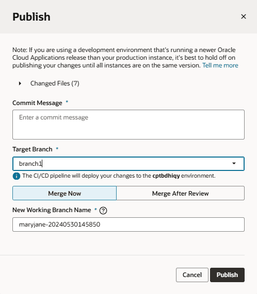Click the Commit Message field label
257x294 pixels.
(37, 103)
